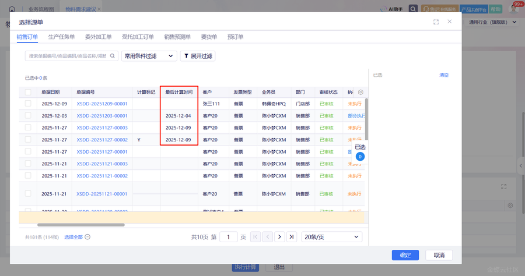This screenshot has height=276, width=525.
Task: Check the row XSDD-20251203-00001
Action: click(x=28, y=116)
